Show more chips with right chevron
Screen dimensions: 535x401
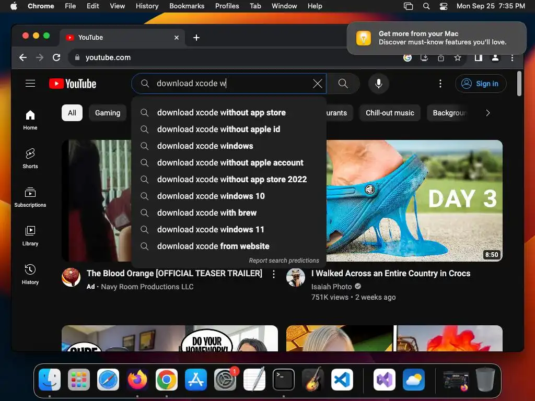pyautogui.click(x=488, y=113)
